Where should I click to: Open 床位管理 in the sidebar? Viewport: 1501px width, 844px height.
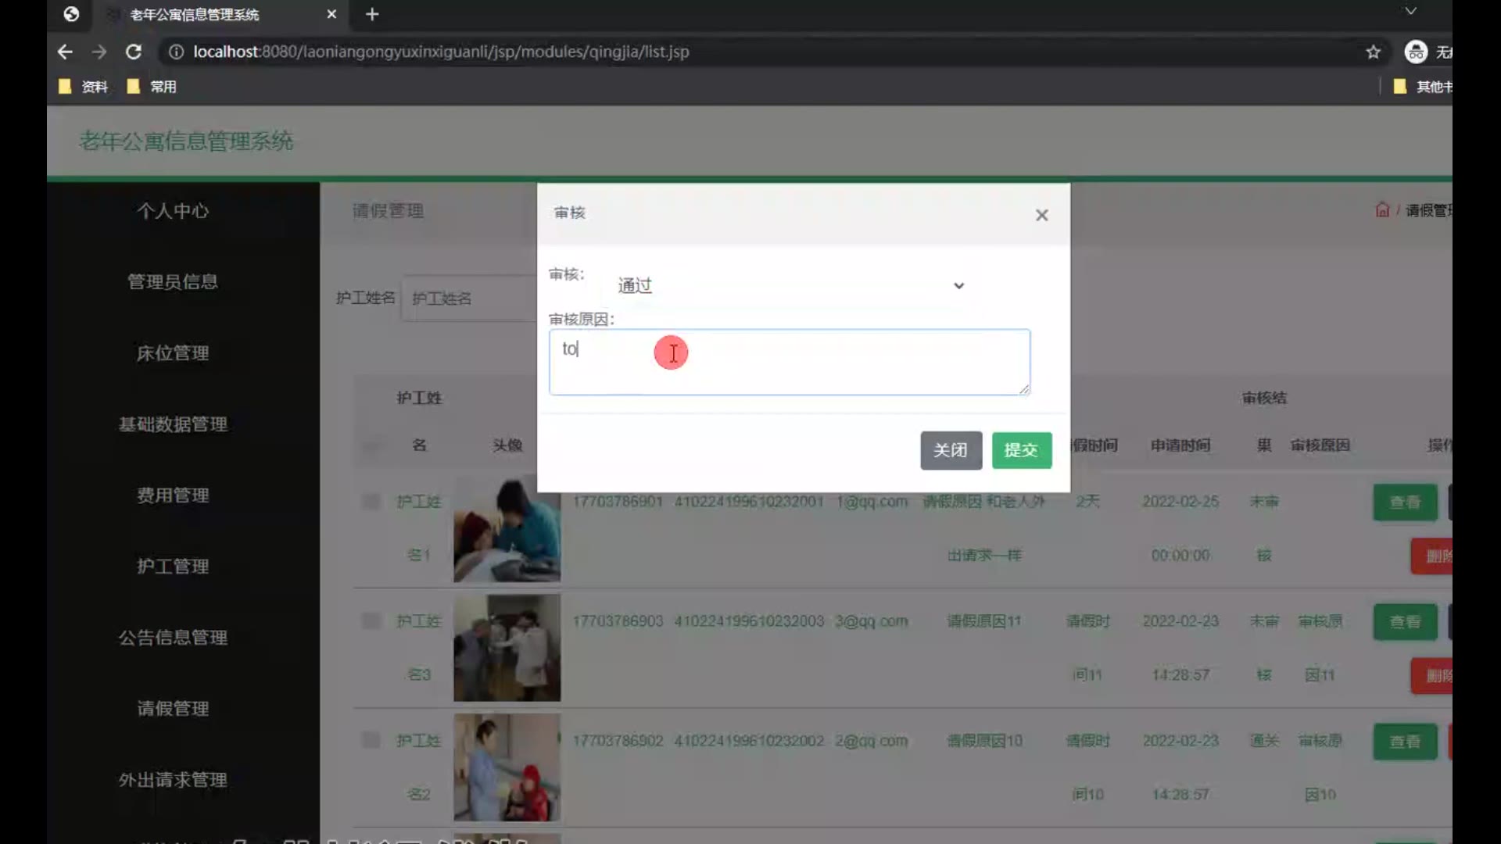[173, 353]
